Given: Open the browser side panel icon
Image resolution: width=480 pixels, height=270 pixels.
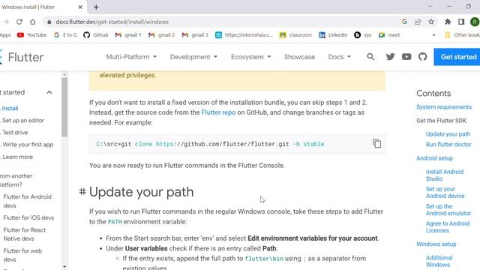Looking at the screenshot, I should 461,22.
